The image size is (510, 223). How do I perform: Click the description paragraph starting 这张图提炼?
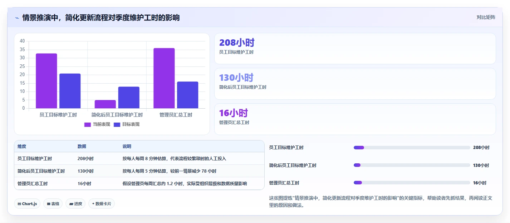(381, 202)
